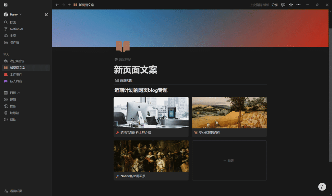Restore the Notion window size
Image resolution: width=332 pixels, height=196 pixels.
317,5
